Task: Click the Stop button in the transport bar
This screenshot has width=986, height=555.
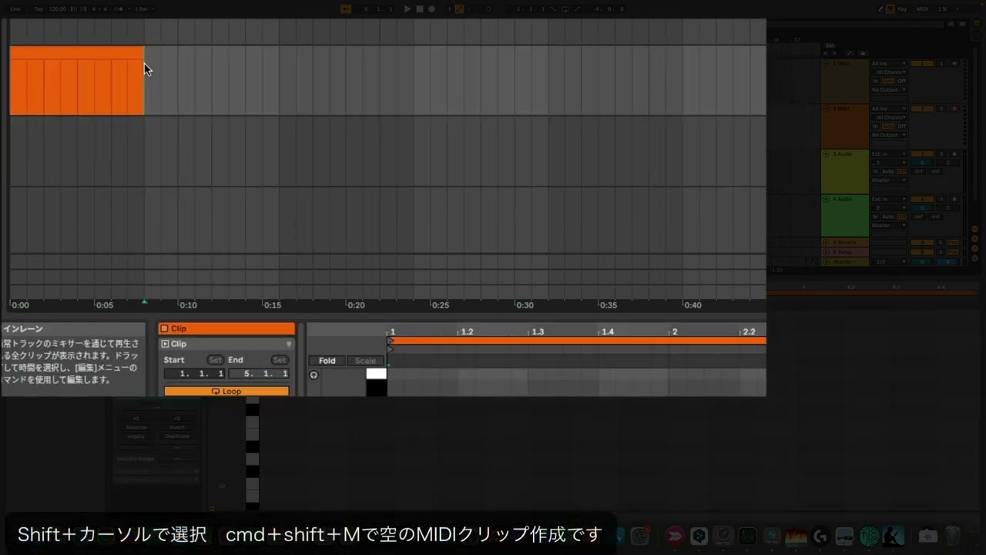Action: pos(420,9)
